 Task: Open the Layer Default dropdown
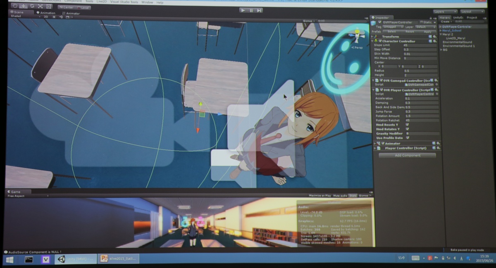[426, 26]
